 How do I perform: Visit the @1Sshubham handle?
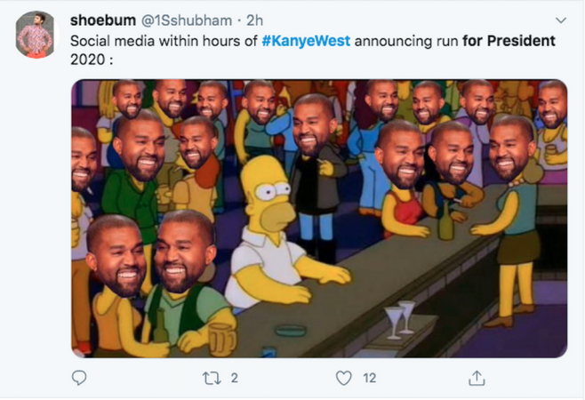click(x=186, y=20)
